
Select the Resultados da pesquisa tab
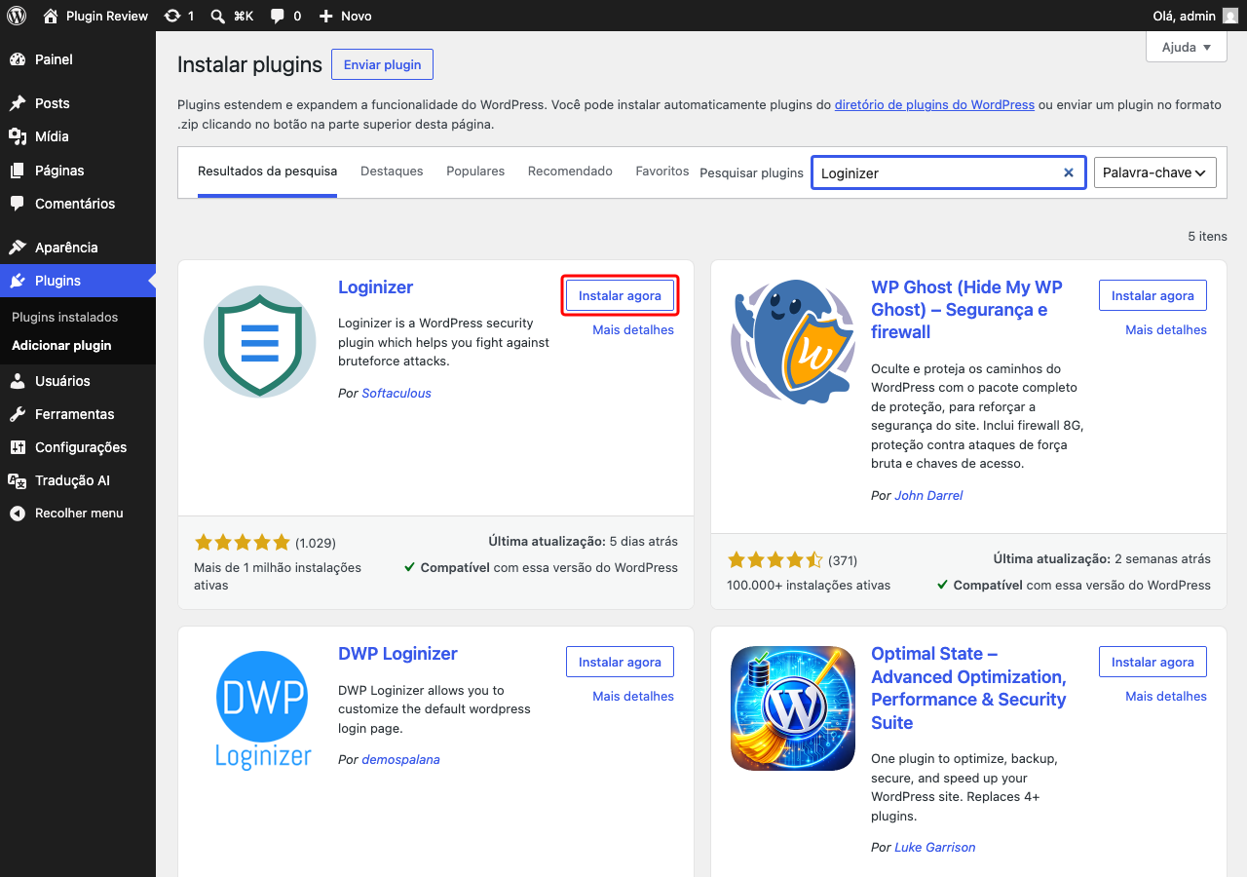coord(267,171)
